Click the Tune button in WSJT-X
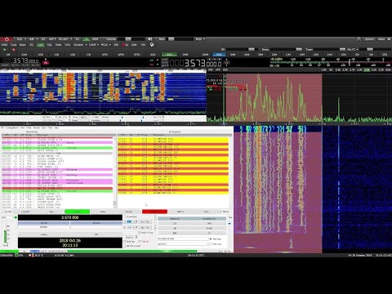This screenshot has height=294, width=392. pyautogui.click(x=206, y=212)
